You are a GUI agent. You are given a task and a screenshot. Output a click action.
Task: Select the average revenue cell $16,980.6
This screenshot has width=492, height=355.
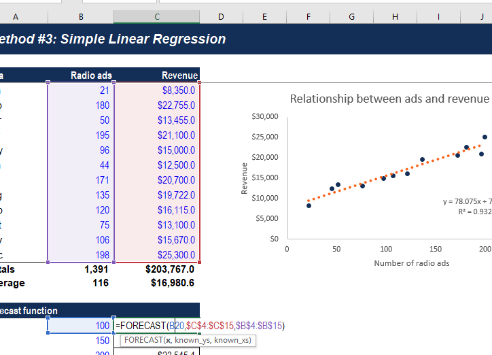pos(157,283)
